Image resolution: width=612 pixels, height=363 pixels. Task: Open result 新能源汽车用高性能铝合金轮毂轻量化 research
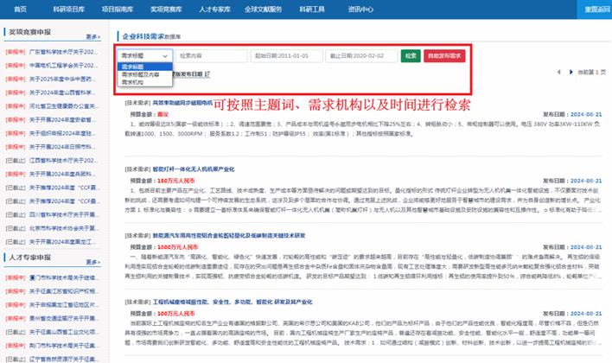229,235
